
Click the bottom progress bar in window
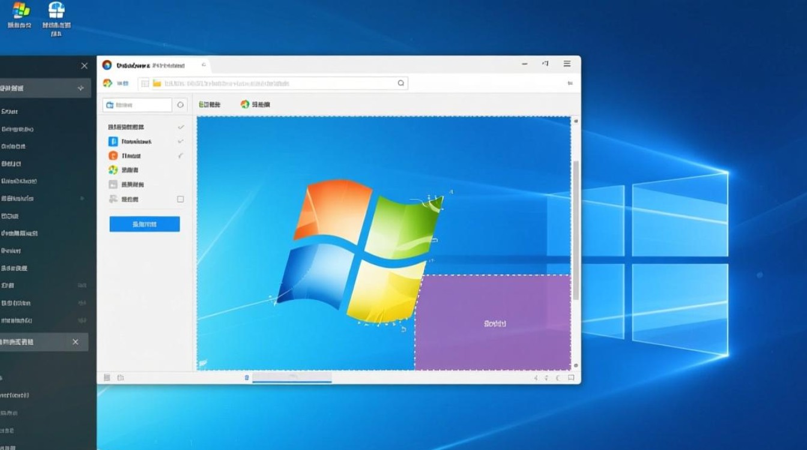(x=292, y=378)
